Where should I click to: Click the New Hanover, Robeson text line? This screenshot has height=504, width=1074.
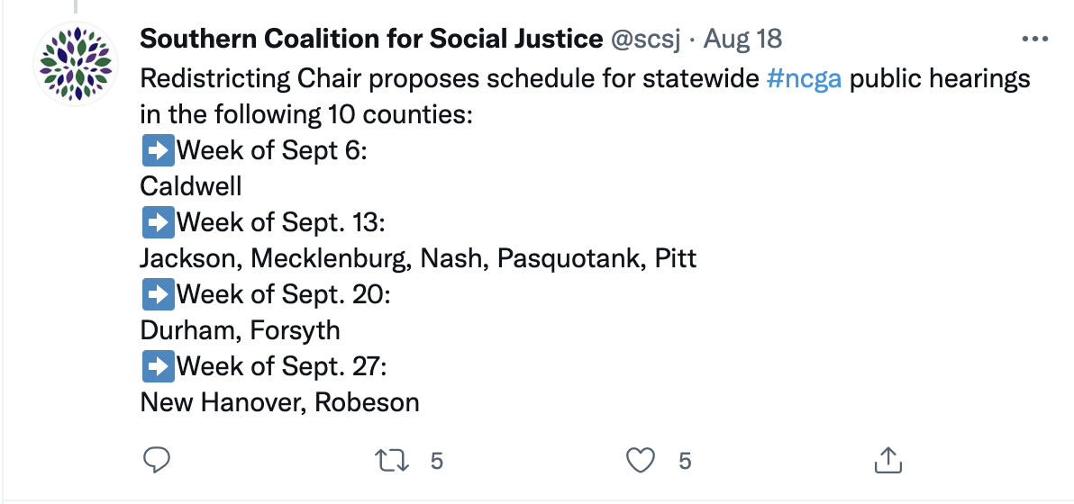[279, 402]
